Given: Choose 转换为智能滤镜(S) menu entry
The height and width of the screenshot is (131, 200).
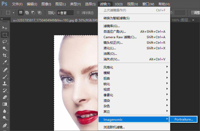Looking at the screenshot, I should [x=134, y=18].
